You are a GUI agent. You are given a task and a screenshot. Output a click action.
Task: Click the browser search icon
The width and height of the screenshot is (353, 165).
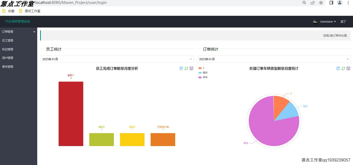(304, 3)
